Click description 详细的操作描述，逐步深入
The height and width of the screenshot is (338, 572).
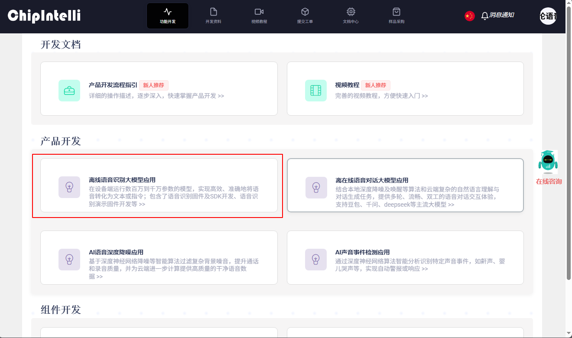pos(156,96)
